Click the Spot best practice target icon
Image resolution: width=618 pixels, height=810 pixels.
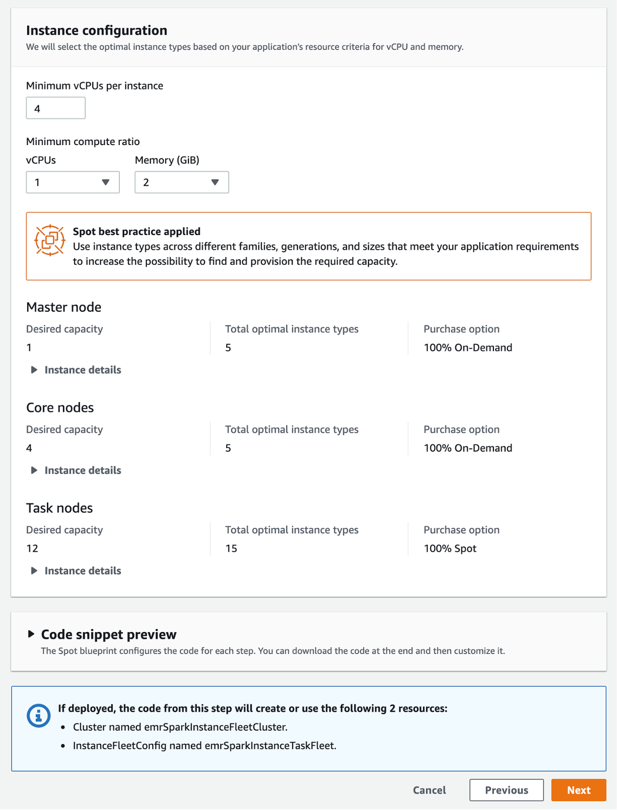pos(50,239)
